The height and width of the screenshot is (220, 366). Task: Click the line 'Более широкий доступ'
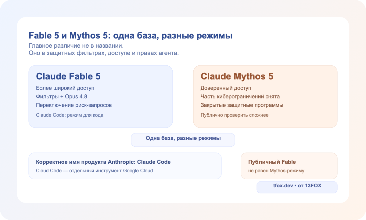tap(65, 88)
